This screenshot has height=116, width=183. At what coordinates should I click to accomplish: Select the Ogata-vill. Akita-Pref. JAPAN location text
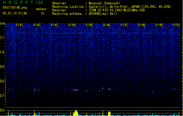pyautogui.click(x=130, y=7)
